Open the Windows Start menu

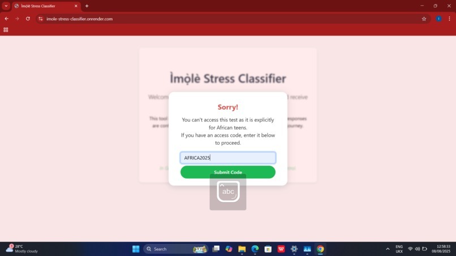136,249
